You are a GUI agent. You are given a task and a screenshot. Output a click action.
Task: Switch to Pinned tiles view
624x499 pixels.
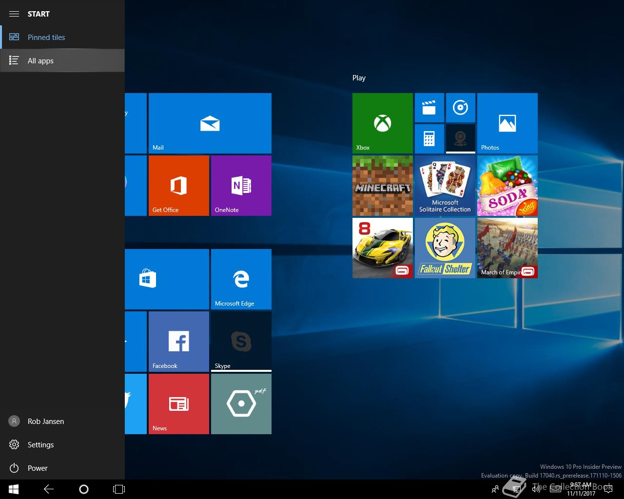click(62, 37)
